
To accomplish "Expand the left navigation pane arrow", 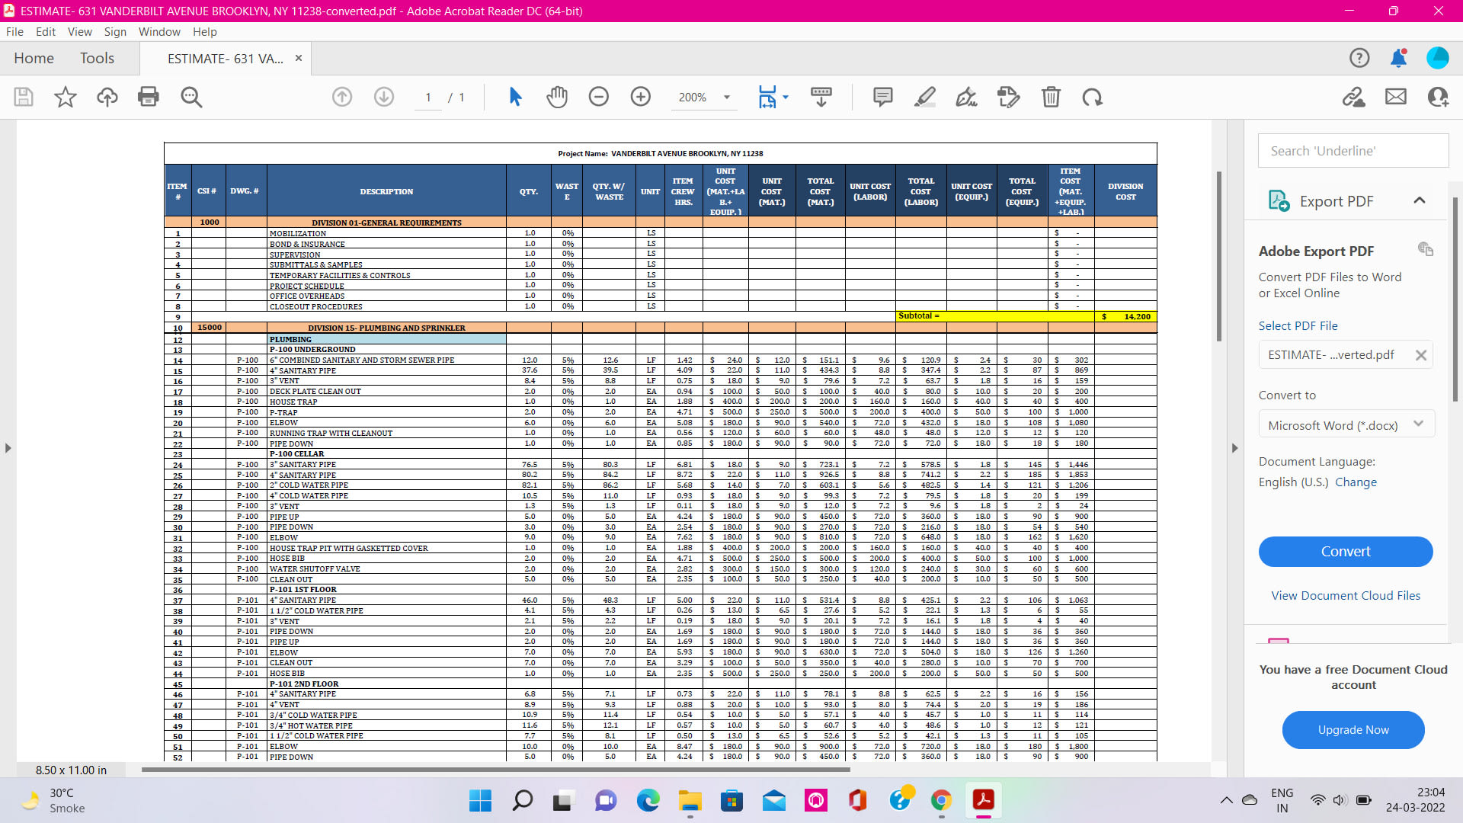I will tap(8, 448).
